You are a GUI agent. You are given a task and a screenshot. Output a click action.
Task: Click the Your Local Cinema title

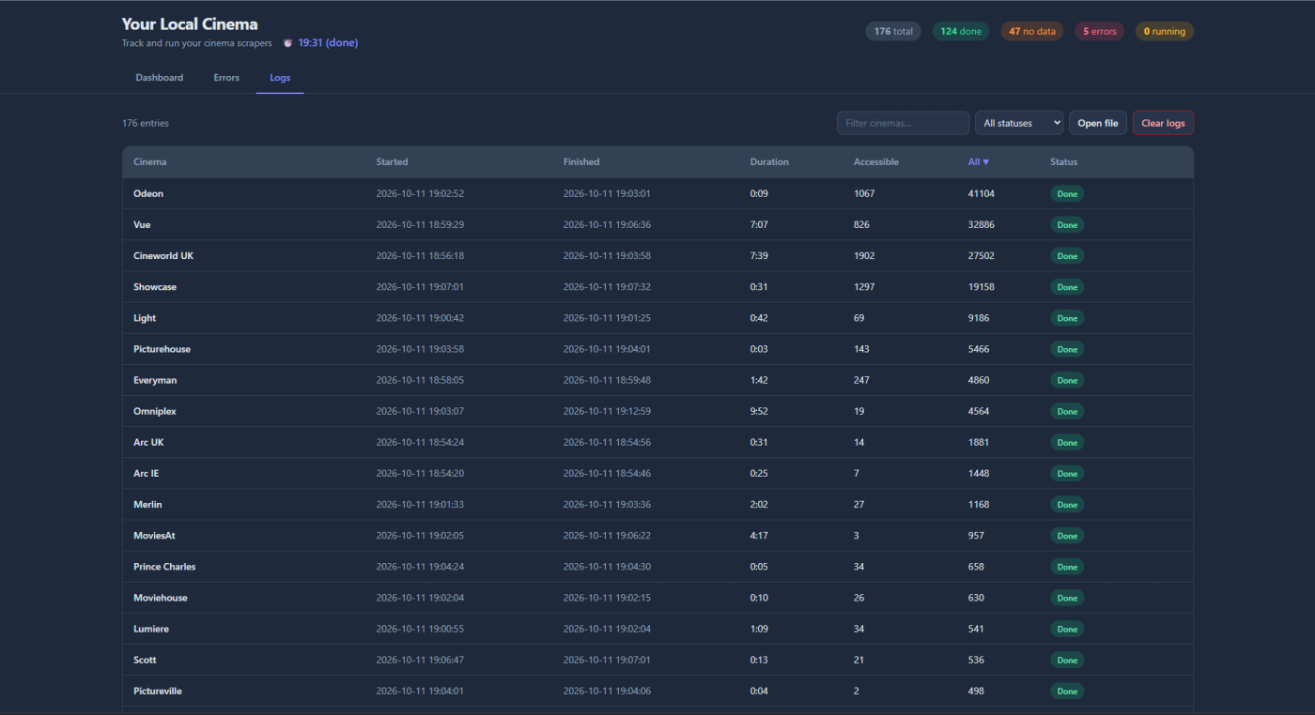click(x=190, y=23)
